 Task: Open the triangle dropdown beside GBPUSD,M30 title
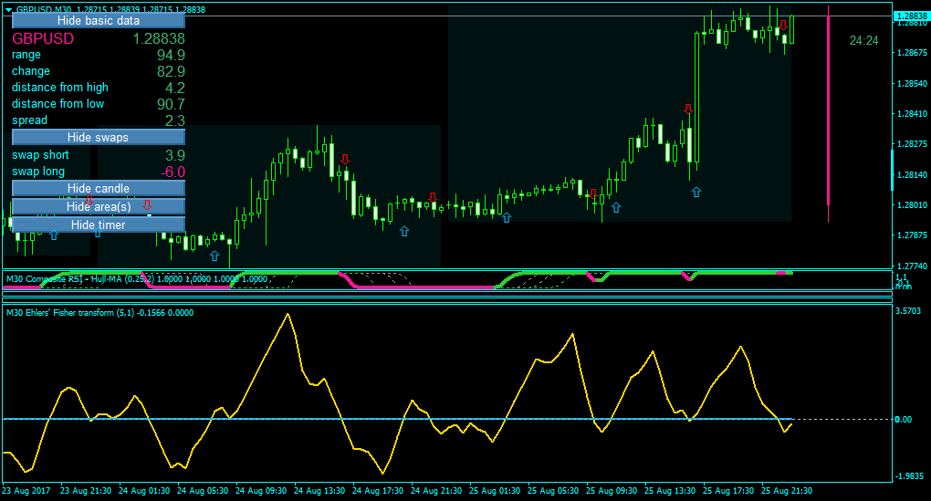[x=7, y=9]
